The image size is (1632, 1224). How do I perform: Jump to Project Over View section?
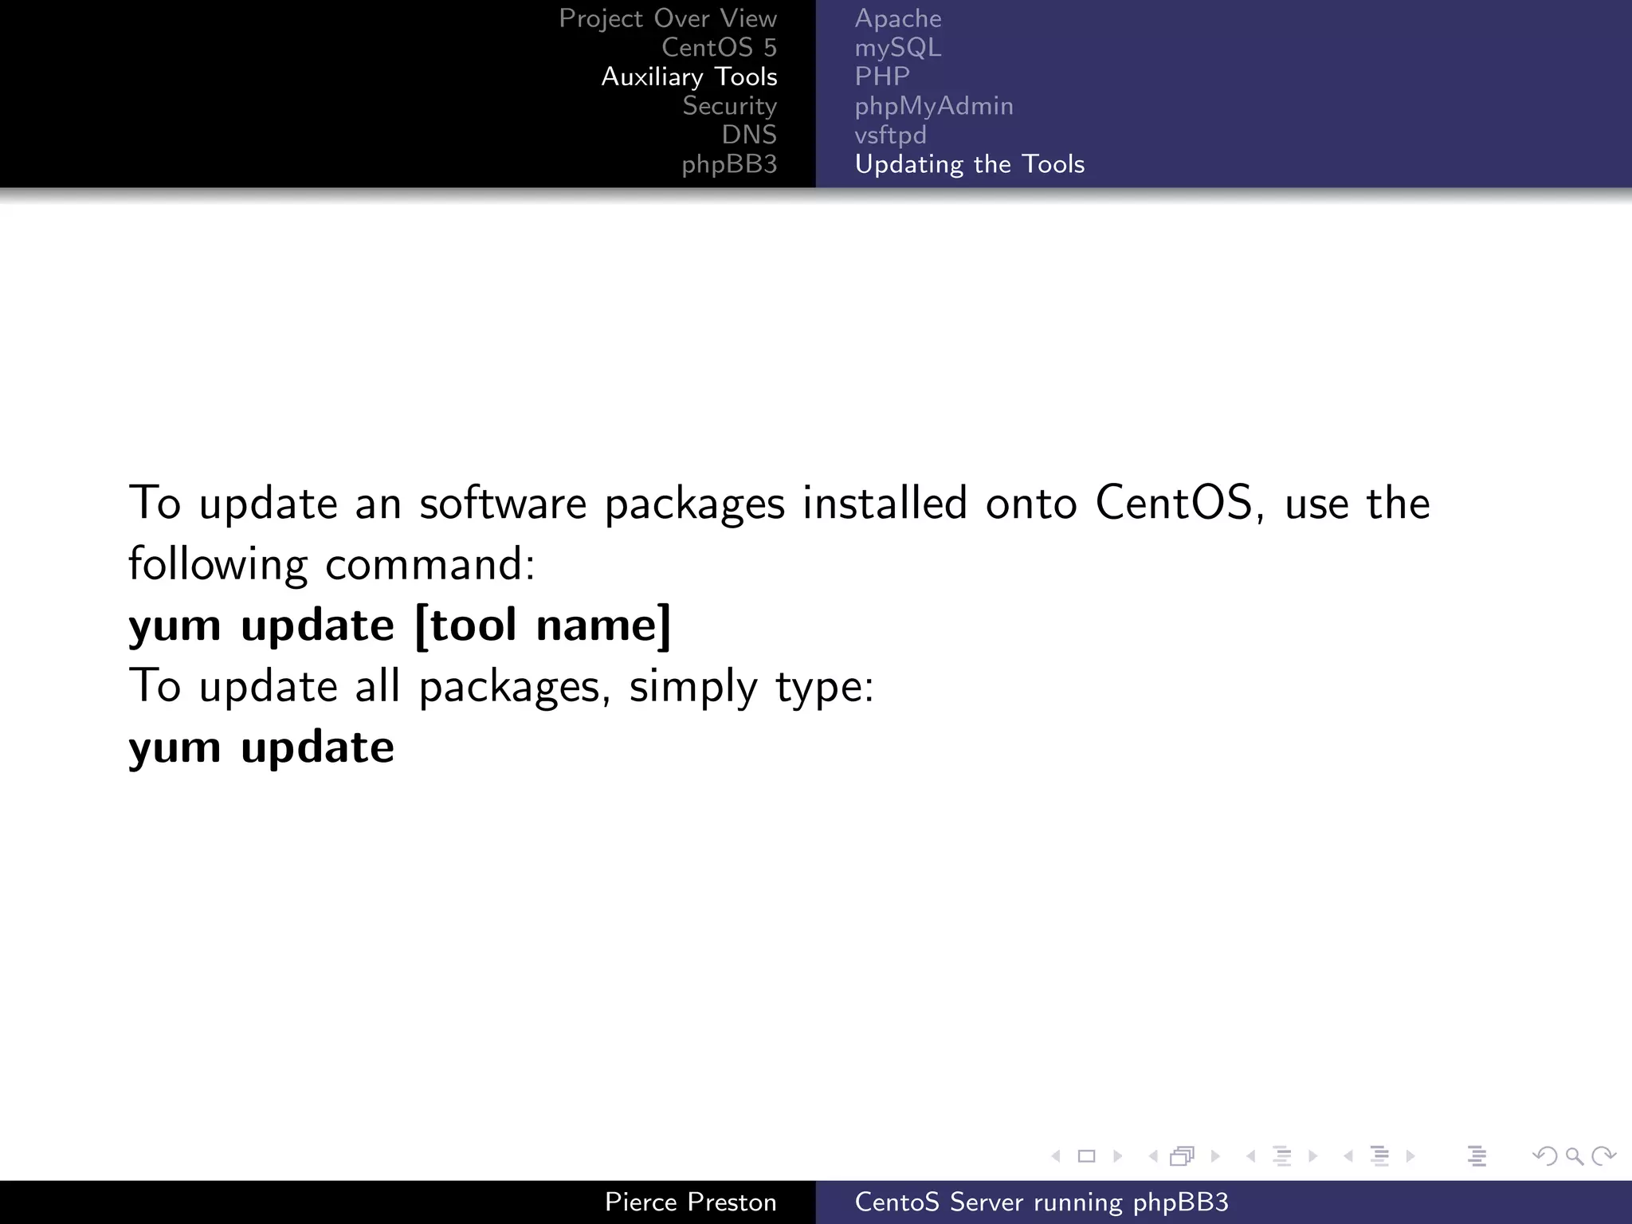(668, 18)
